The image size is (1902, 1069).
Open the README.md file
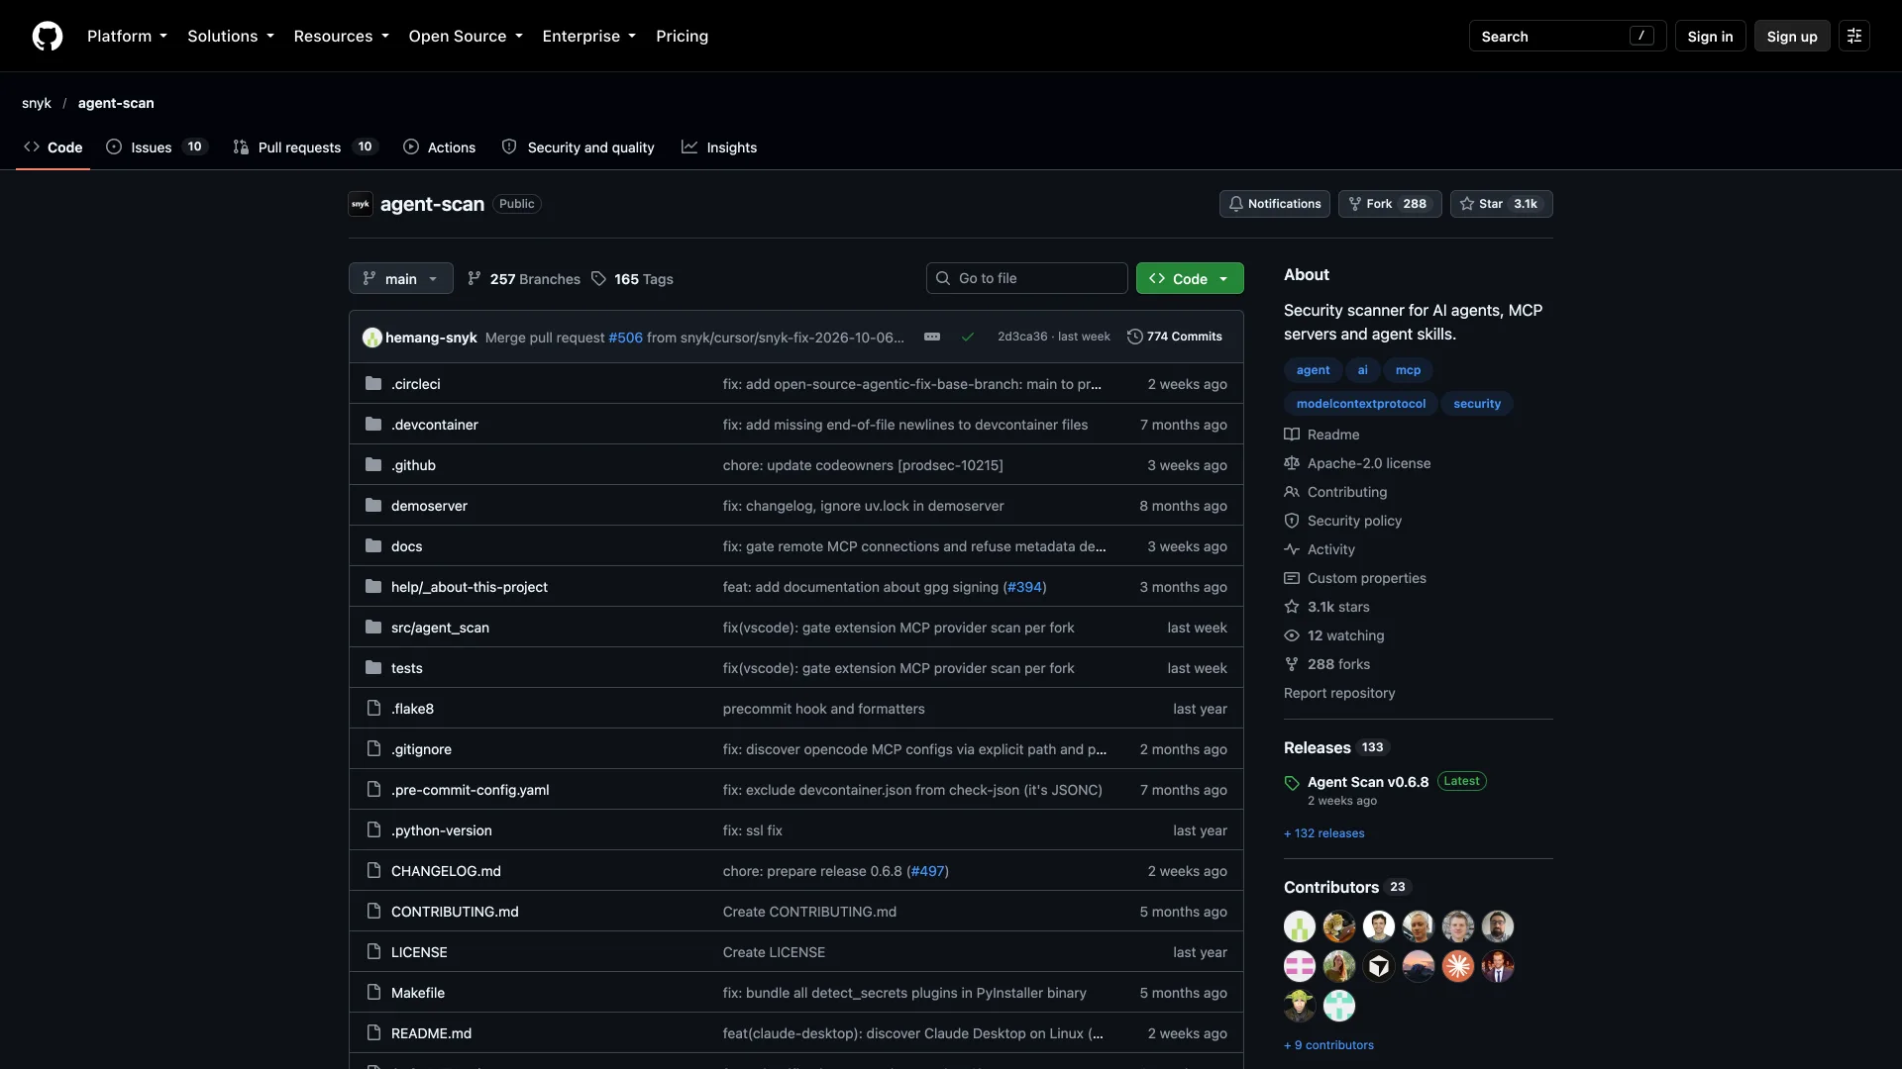[431, 1033]
